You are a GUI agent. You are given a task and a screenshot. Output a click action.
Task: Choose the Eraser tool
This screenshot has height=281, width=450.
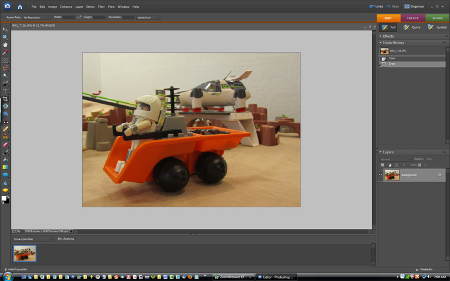tap(5, 144)
